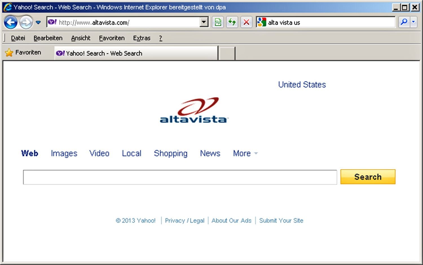Go back with the Back arrow button
This screenshot has width=423, height=265.
[x=11, y=22]
